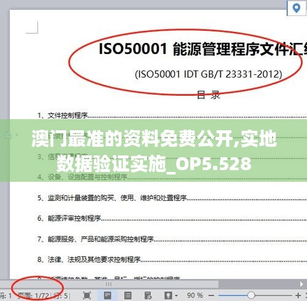307x301 pixels.
Task: Click the zoom slider handle
Action: point(251,295)
